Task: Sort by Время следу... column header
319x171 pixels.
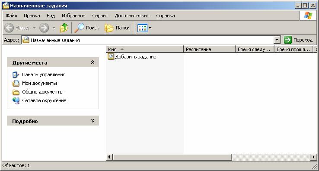Action: 255,49
